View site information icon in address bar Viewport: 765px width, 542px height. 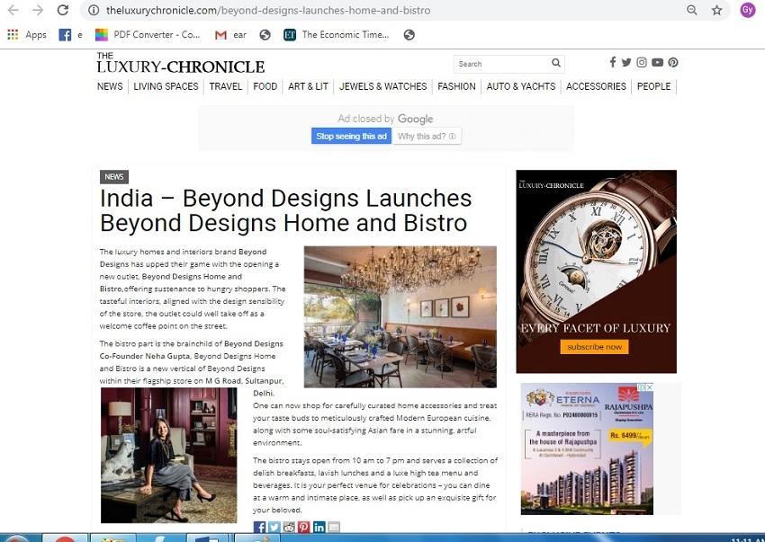coord(94,10)
